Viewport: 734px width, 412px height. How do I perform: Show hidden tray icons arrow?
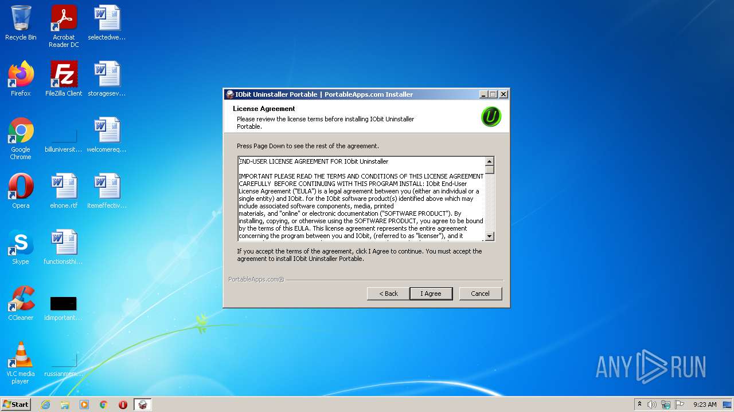[639, 404]
